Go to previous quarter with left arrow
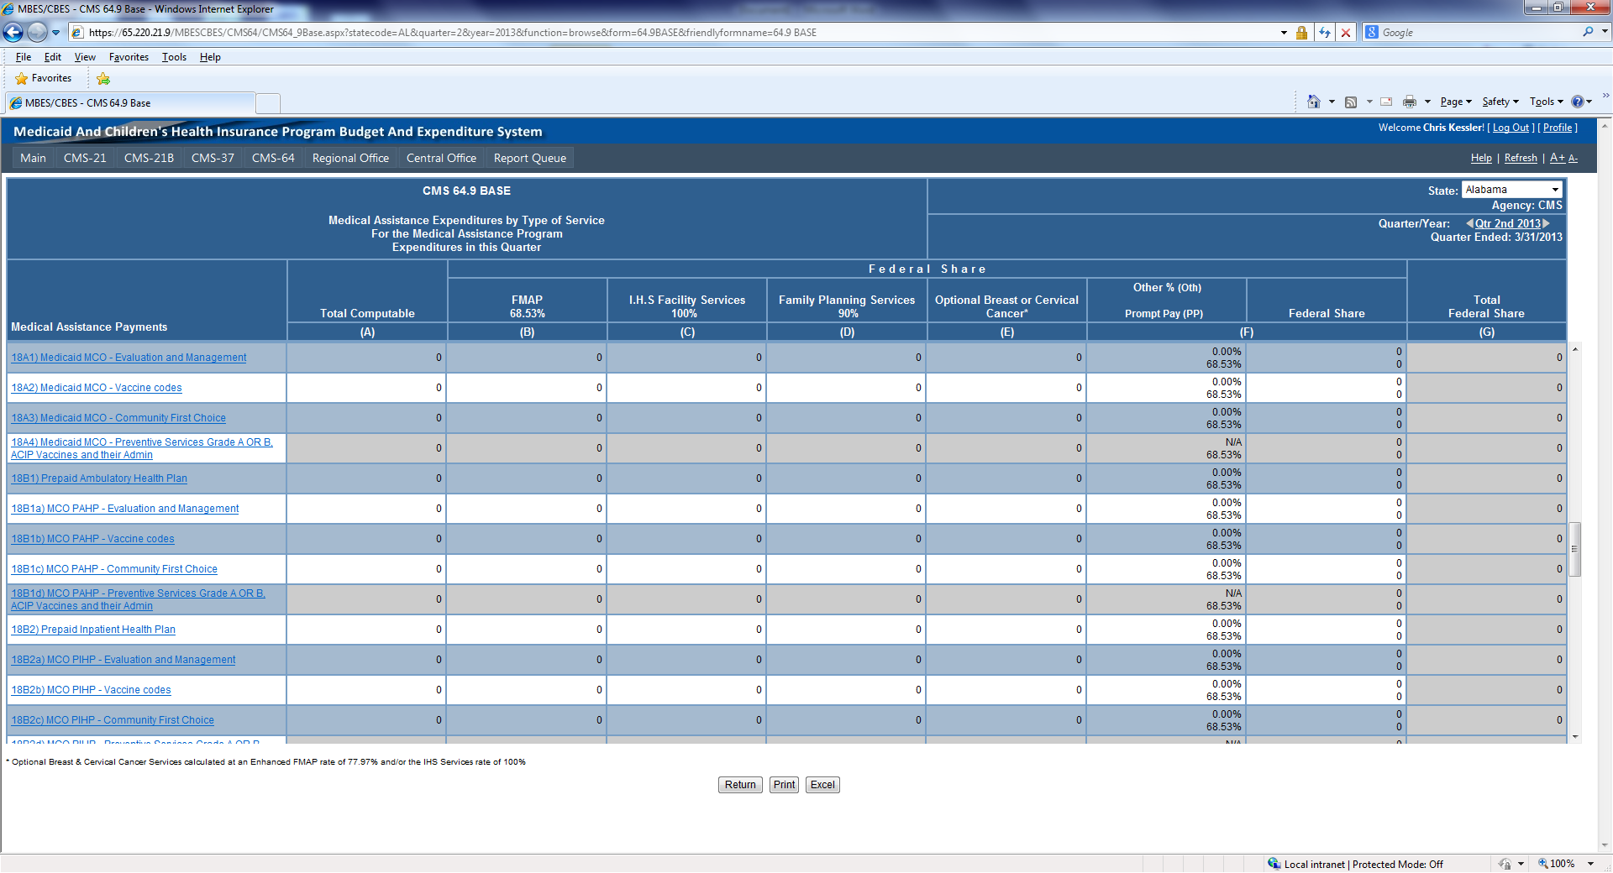The height and width of the screenshot is (873, 1613). coord(1469,223)
